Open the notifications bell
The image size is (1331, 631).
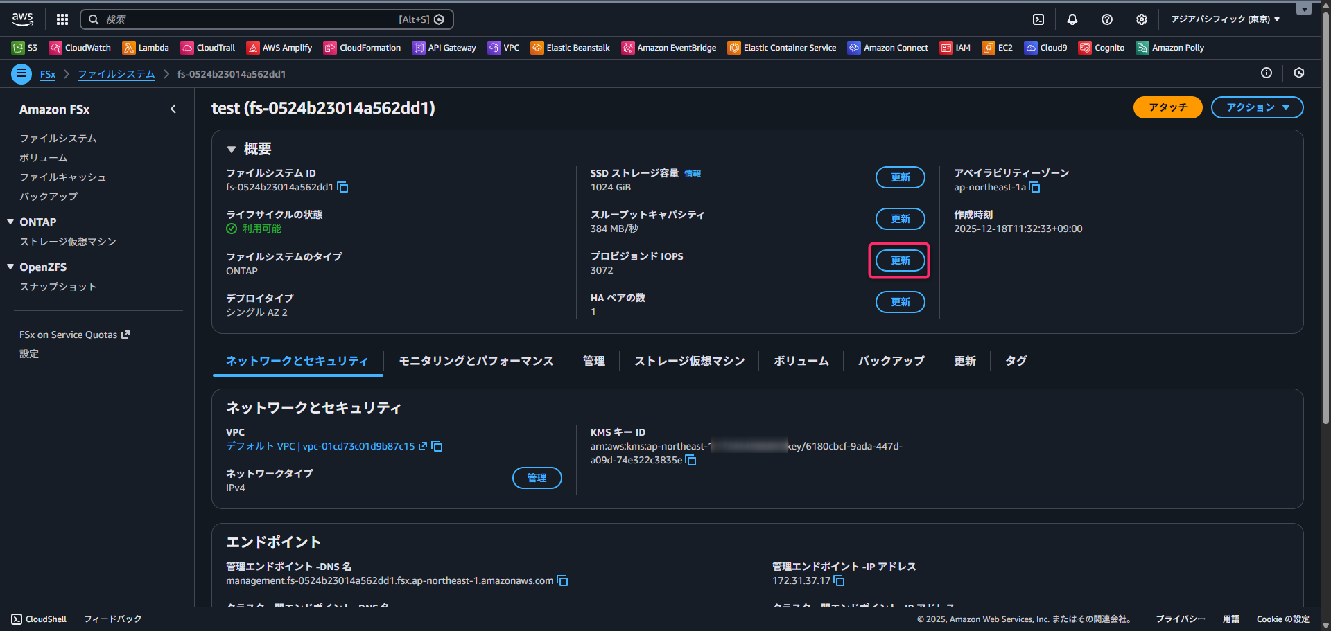(1072, 19)
